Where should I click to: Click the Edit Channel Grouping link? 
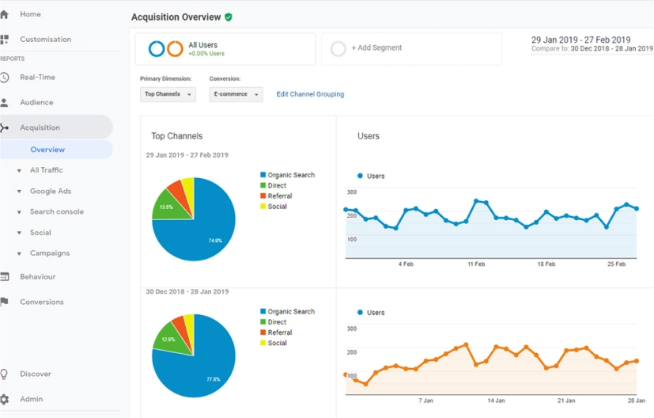coord(310,94)
